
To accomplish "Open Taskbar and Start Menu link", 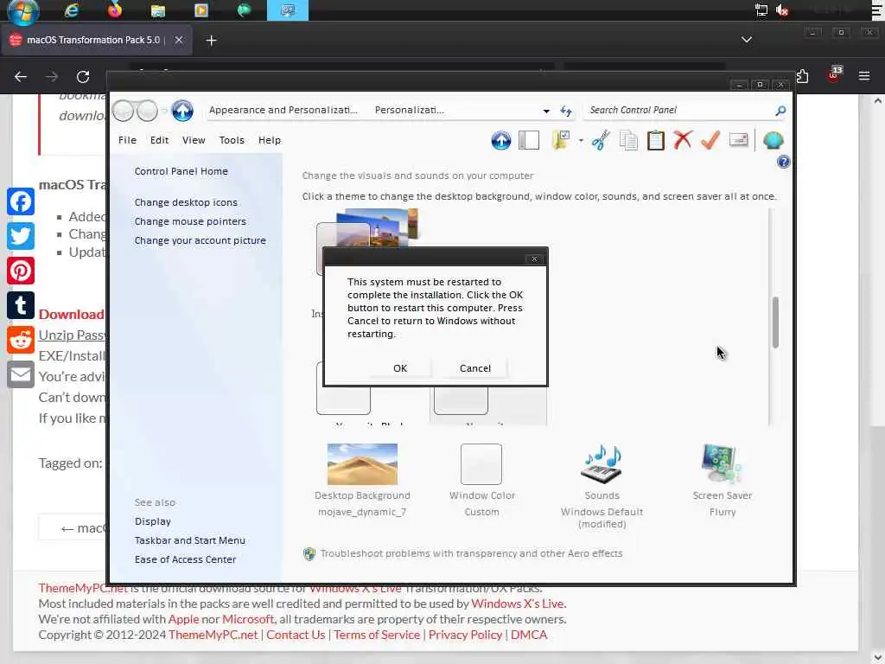I will pyautogui.click(x=189, y=540).
